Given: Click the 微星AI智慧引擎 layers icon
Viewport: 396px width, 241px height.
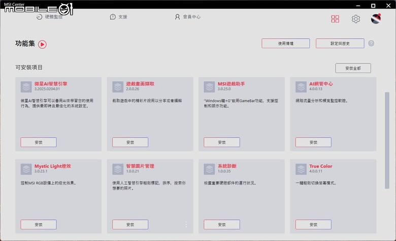Looking at the screenshot, I should tap(26, 87).
